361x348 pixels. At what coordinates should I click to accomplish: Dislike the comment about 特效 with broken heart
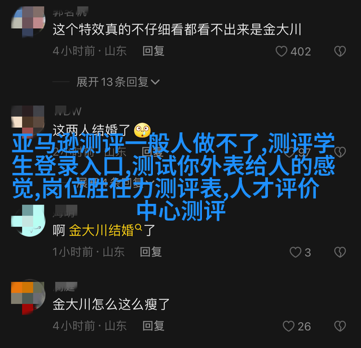(x=340, y=51)
